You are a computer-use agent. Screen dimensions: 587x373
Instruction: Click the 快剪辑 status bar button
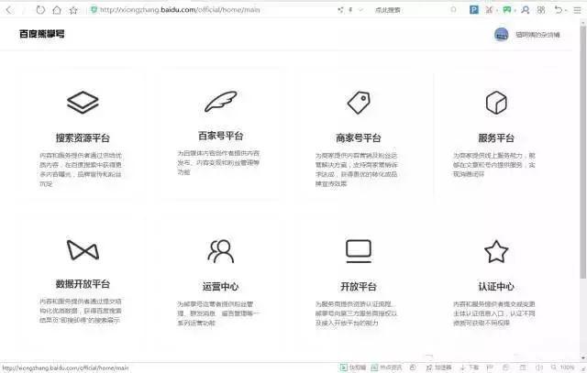[x=353, y=368]
